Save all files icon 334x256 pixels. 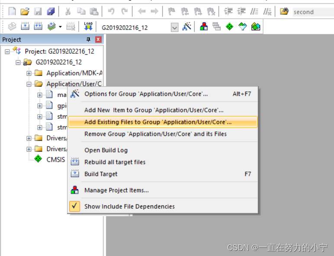tap(51, 11)
